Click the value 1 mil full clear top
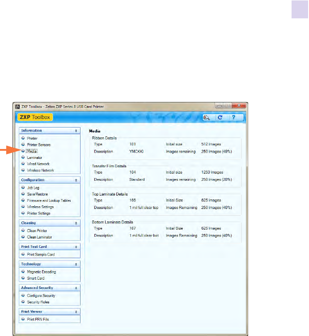309x336 pixels. pos(144,208)
